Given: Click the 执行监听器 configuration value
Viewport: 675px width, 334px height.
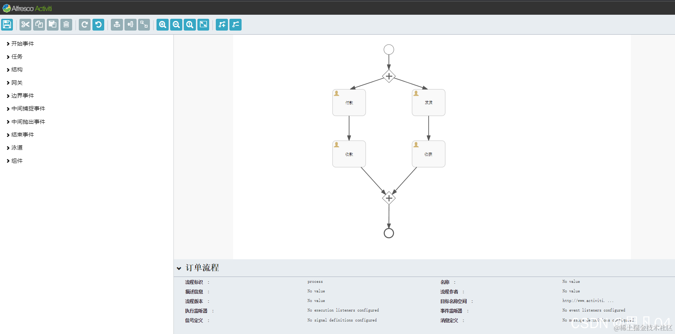Looking at the screenshot, I should [343, 310].
